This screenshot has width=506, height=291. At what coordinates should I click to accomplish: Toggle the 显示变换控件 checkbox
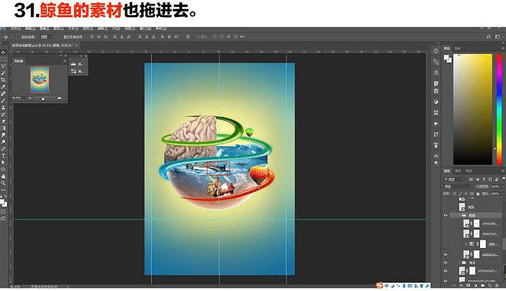(60, 37)
